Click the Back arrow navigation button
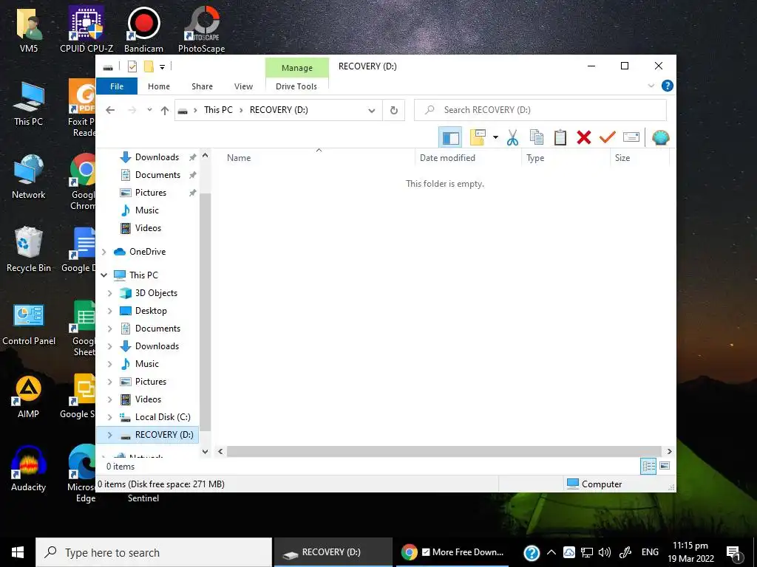757x567 pixels. click(x=110, y=111)
